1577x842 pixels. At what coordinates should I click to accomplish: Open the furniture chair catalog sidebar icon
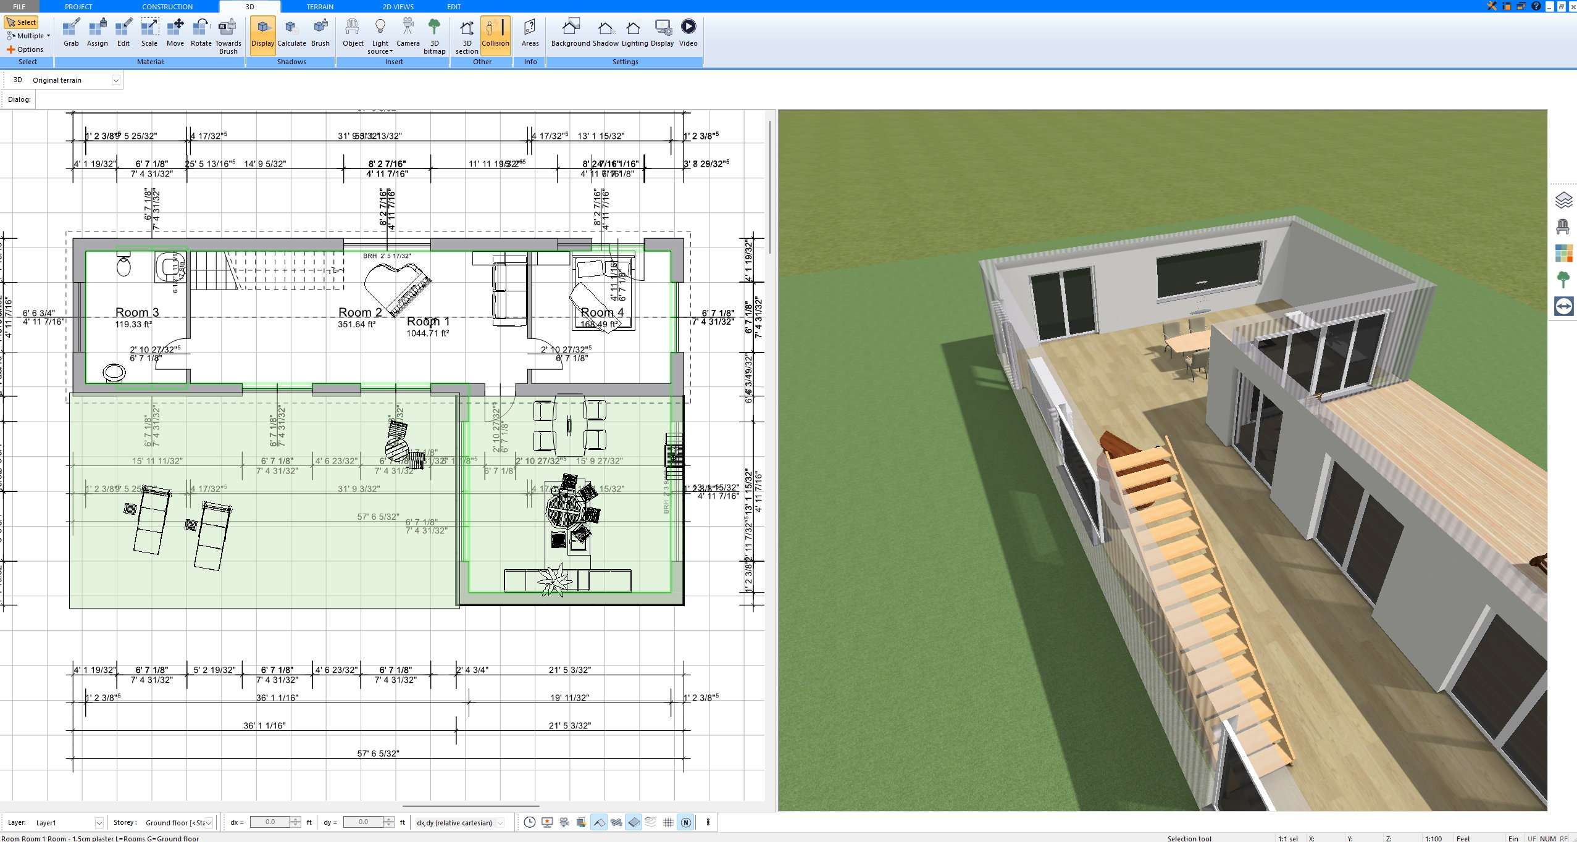click(x=1563, y=227)
